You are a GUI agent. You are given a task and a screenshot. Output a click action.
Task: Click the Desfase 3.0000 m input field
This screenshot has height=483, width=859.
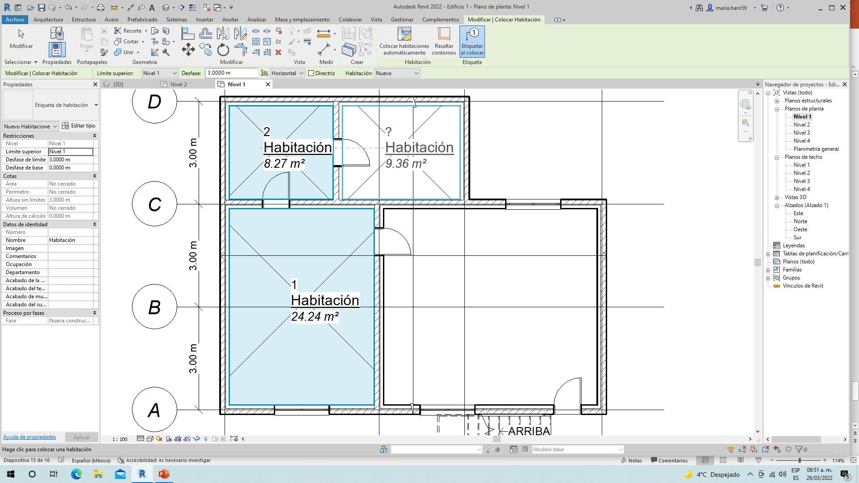231,73
